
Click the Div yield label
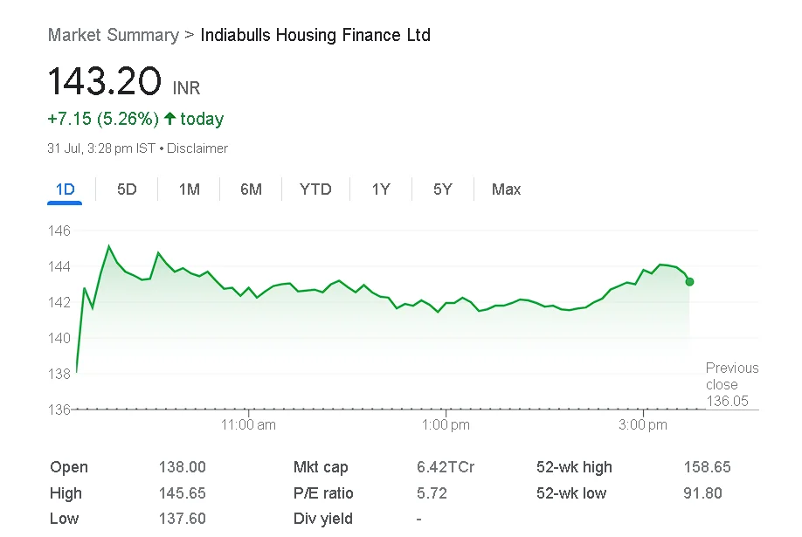coord(323,519)
